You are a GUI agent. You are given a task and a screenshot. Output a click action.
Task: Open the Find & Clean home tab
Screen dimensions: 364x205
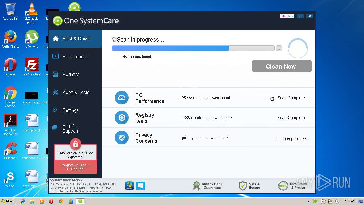75,38
